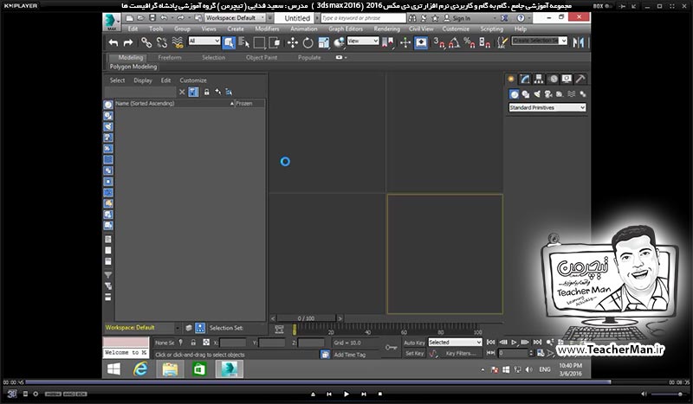Click the Undo arrow in main toolbar
693x404 pixels.
coord(113,42)
